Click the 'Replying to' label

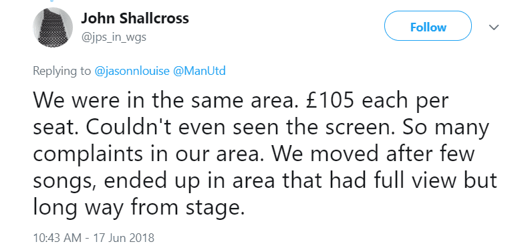point(62,72)
